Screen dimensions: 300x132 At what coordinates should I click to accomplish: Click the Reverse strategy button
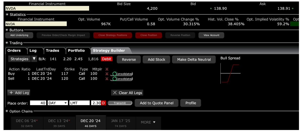click(x=129, y=59)
